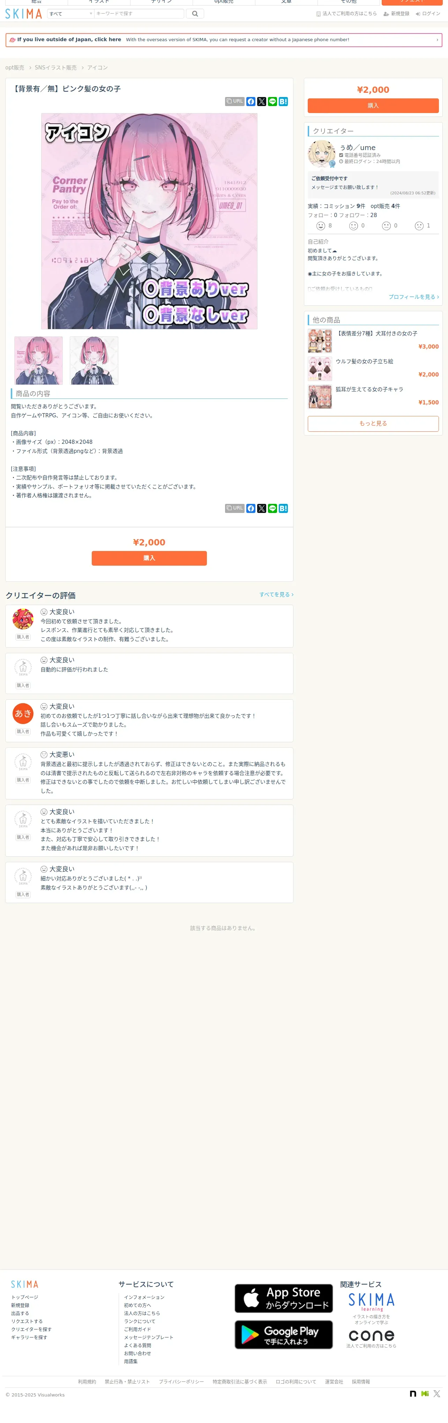Click the orange あき reviewer avatar

click(23, 714)
